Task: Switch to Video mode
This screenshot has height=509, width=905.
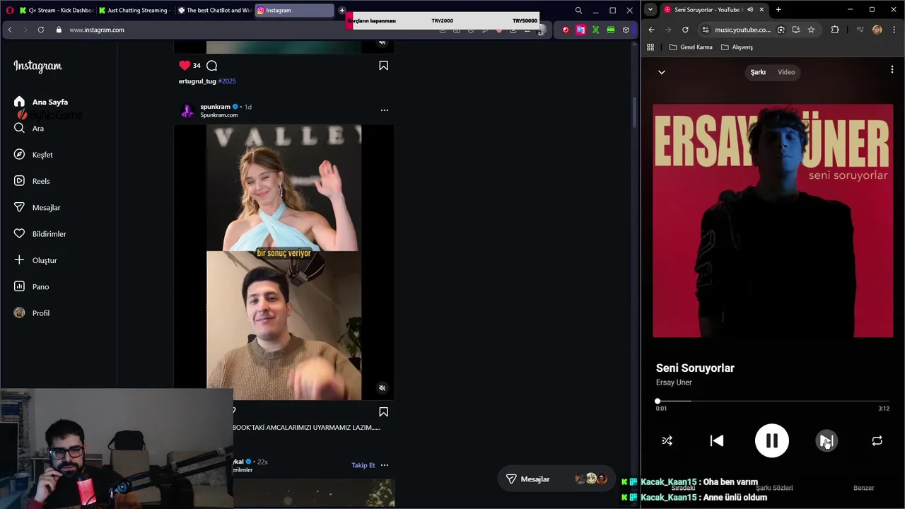Action: pos(786,72)
